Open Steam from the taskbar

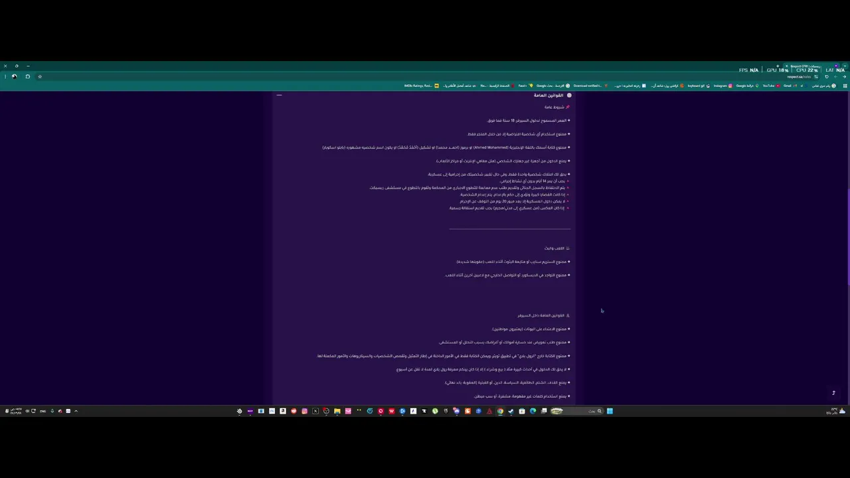pyautogui.click(x=511, y=411)
